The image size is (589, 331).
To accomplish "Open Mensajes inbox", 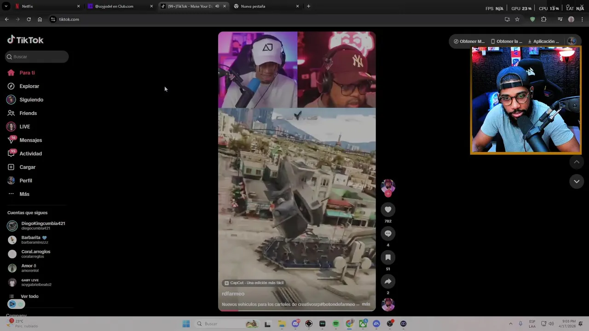I will click(24, 140).
